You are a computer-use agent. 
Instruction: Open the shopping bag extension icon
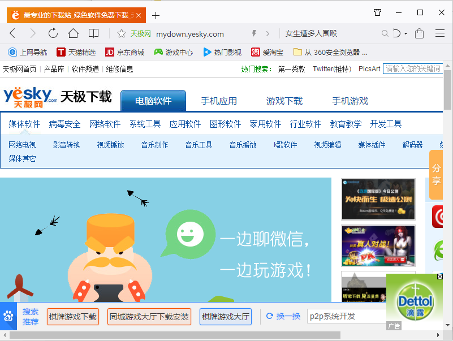click(419, 33)
